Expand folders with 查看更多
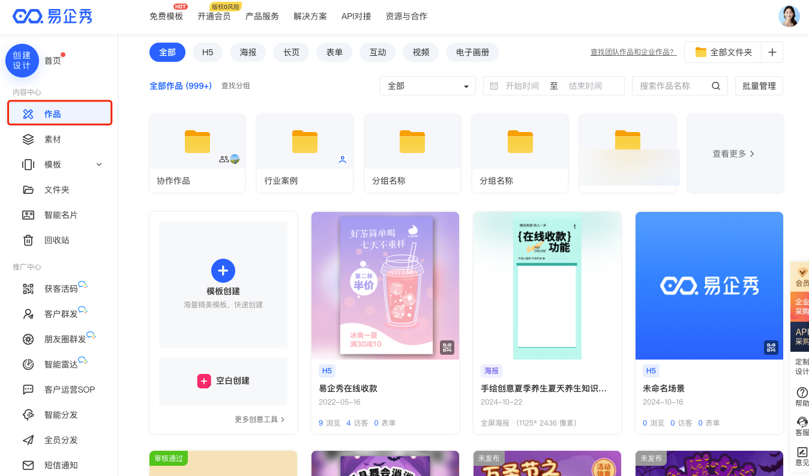The width and height of the screenshot is (809, 476). 734,154
